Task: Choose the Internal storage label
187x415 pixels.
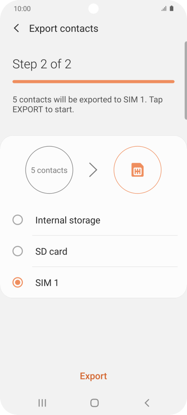Action: click(x=68, y=220)
